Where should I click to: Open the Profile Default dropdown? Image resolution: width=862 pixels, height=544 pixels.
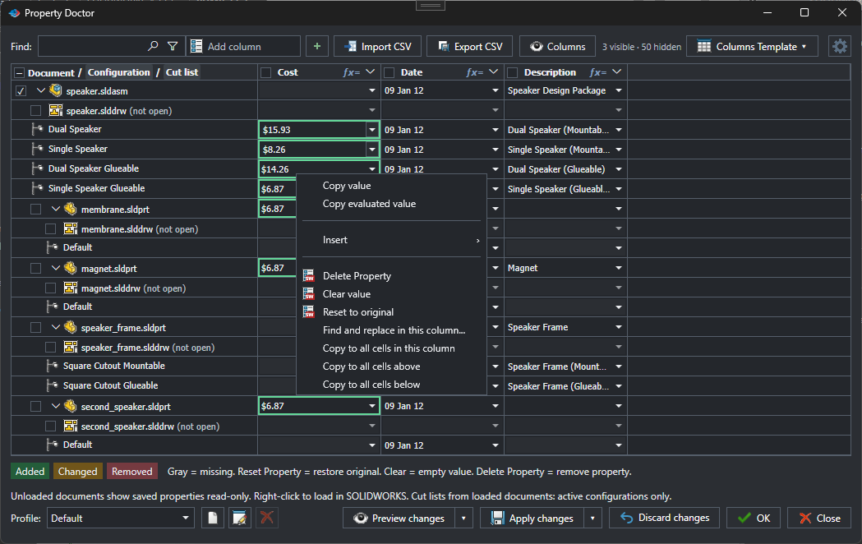[x=121, y=518]
